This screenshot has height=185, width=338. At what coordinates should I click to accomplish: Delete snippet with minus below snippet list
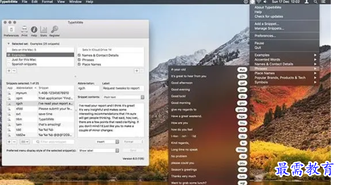point(14,142)
